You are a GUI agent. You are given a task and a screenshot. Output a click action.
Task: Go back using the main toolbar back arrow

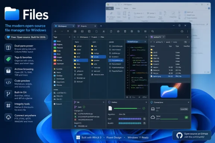(x=56, y=31)
